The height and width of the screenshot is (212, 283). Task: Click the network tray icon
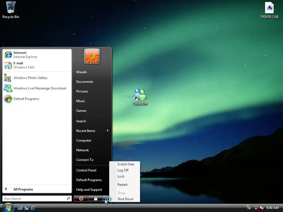click(256, 208)
